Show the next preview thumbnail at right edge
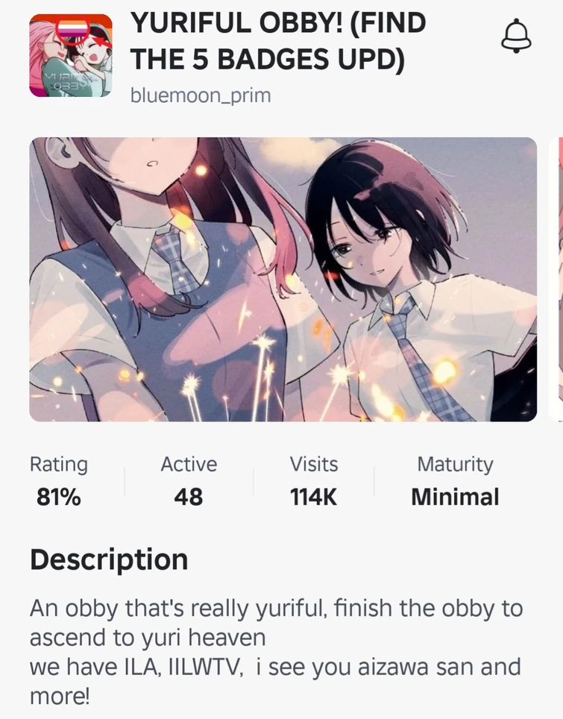The height and width of the screenshot is (719, 563). click(x=556, y=279)
